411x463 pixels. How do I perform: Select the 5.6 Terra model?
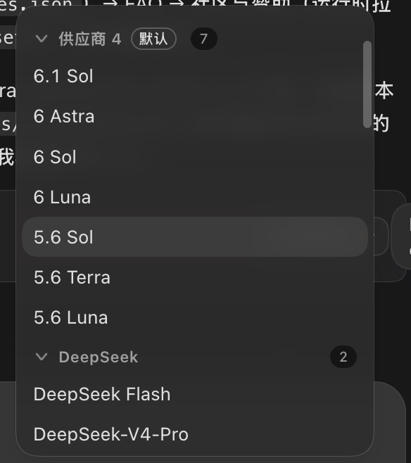(x=195, y=277)
